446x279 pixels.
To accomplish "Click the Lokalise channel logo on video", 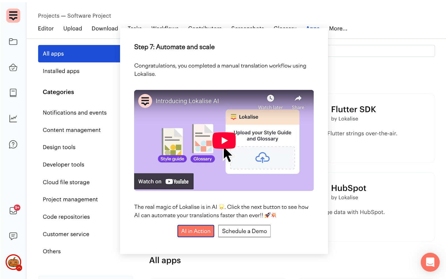I will point(145,101).
